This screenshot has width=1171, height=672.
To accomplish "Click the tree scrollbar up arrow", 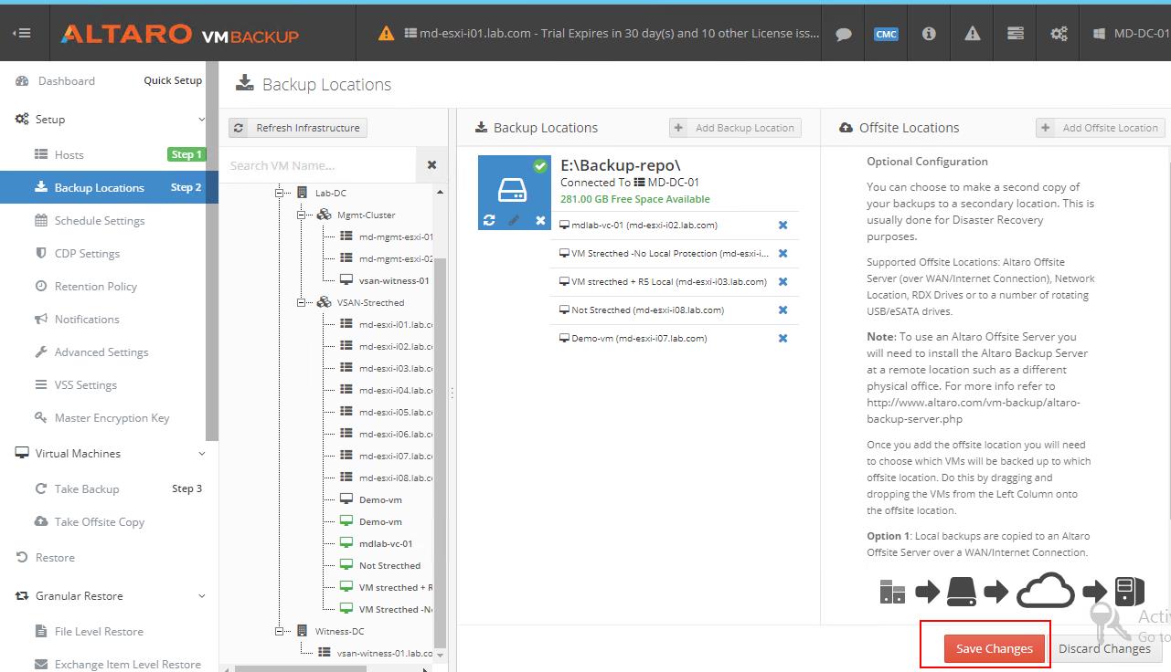I will coord(441,193).
